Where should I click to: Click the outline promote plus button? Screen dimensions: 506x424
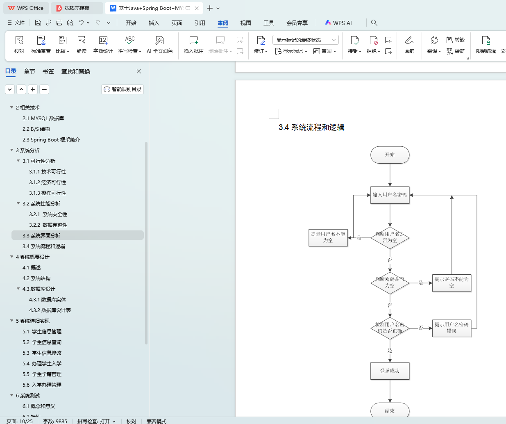33,89
